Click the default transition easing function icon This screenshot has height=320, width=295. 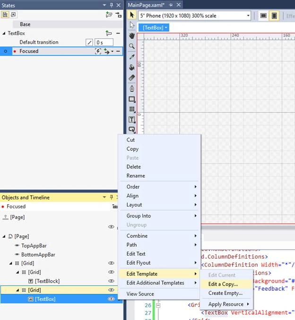click(x=89, y=43)
